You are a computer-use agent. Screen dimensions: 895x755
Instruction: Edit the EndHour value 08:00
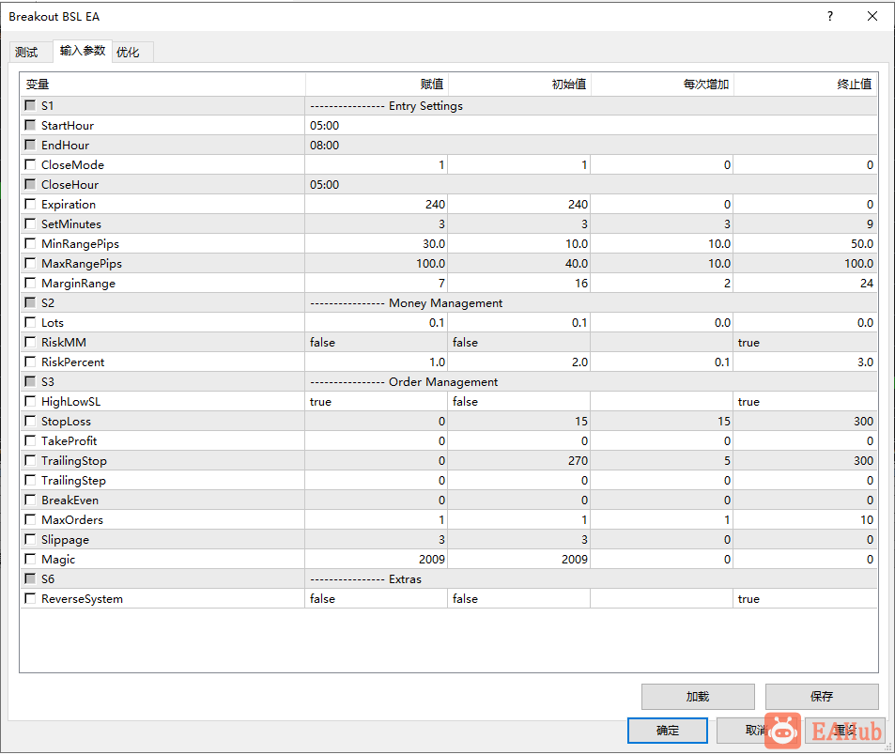click(591, 145)
